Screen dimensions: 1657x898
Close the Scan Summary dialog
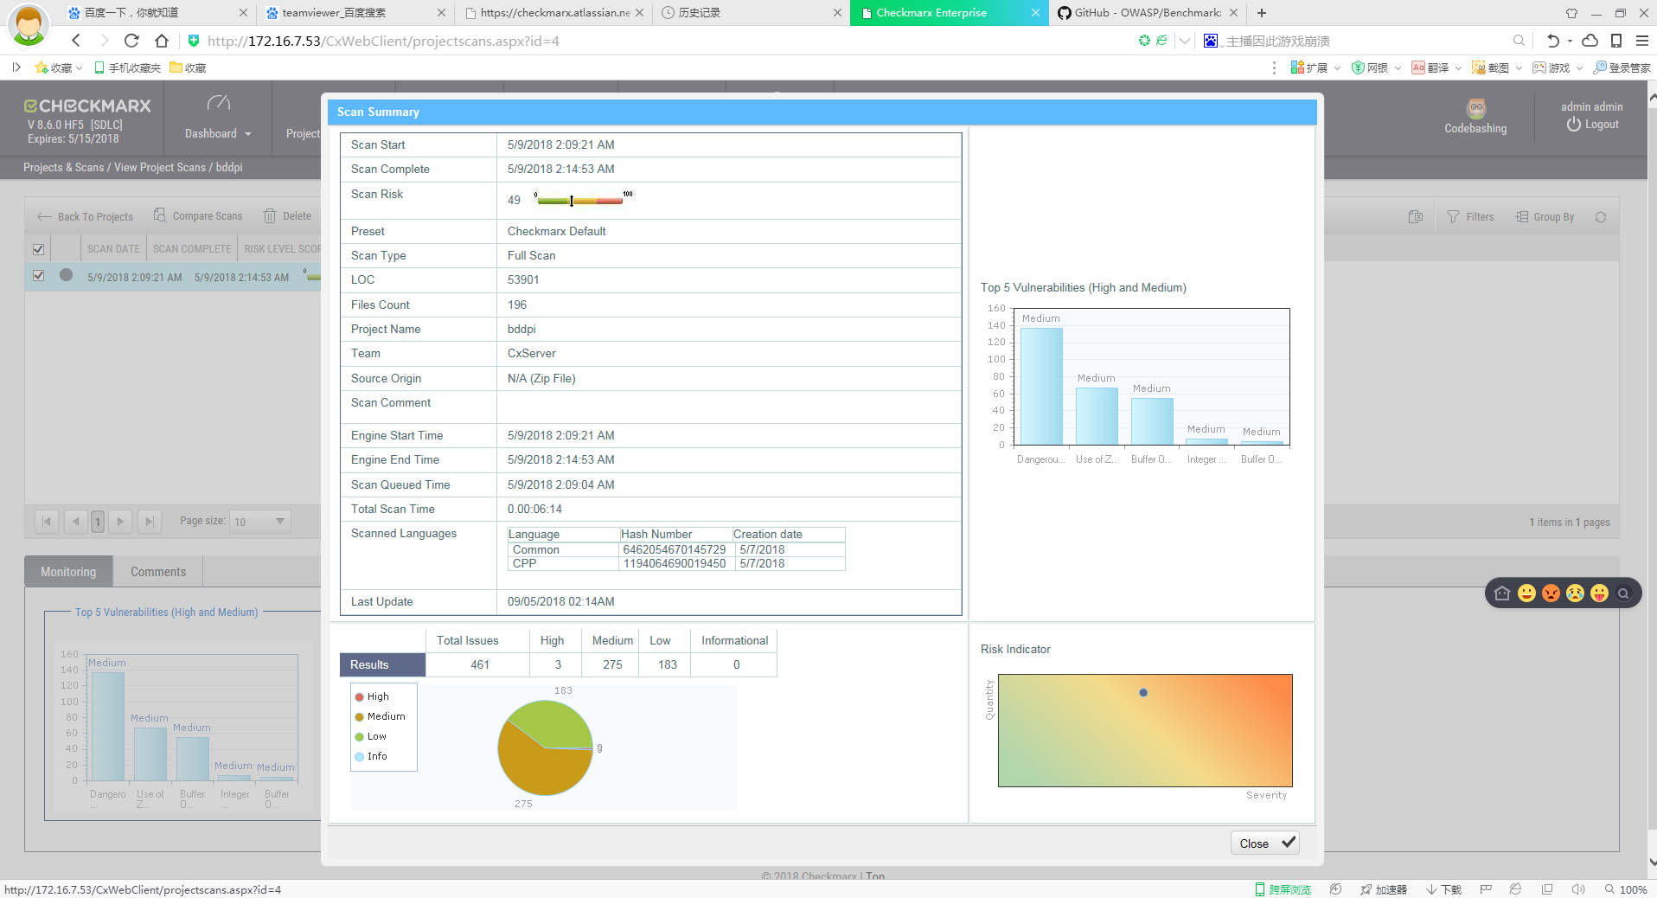1265,843
